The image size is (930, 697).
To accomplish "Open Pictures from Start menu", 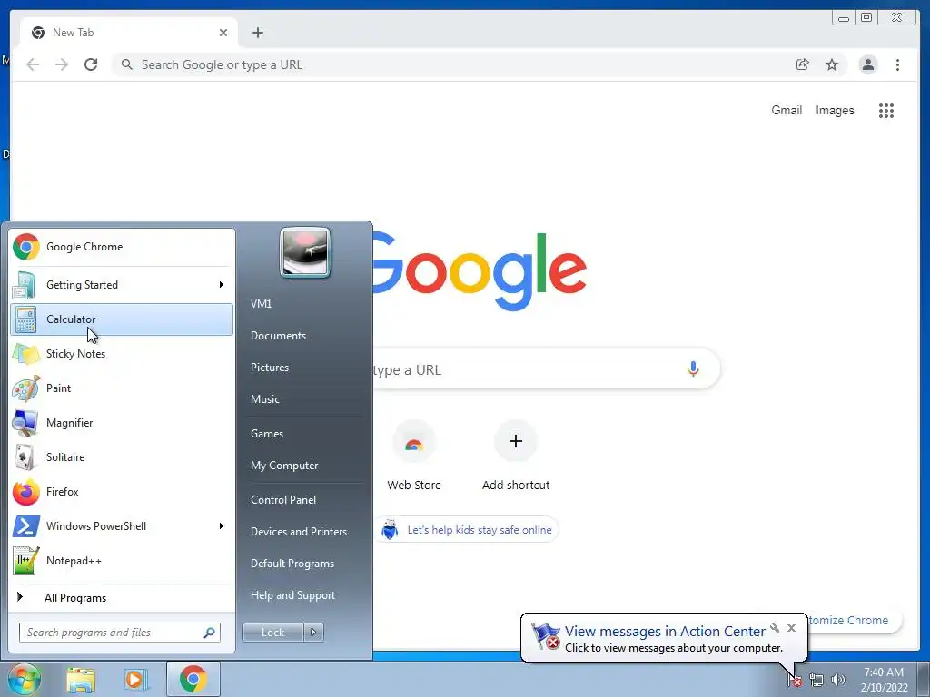I will click(269, 368).
